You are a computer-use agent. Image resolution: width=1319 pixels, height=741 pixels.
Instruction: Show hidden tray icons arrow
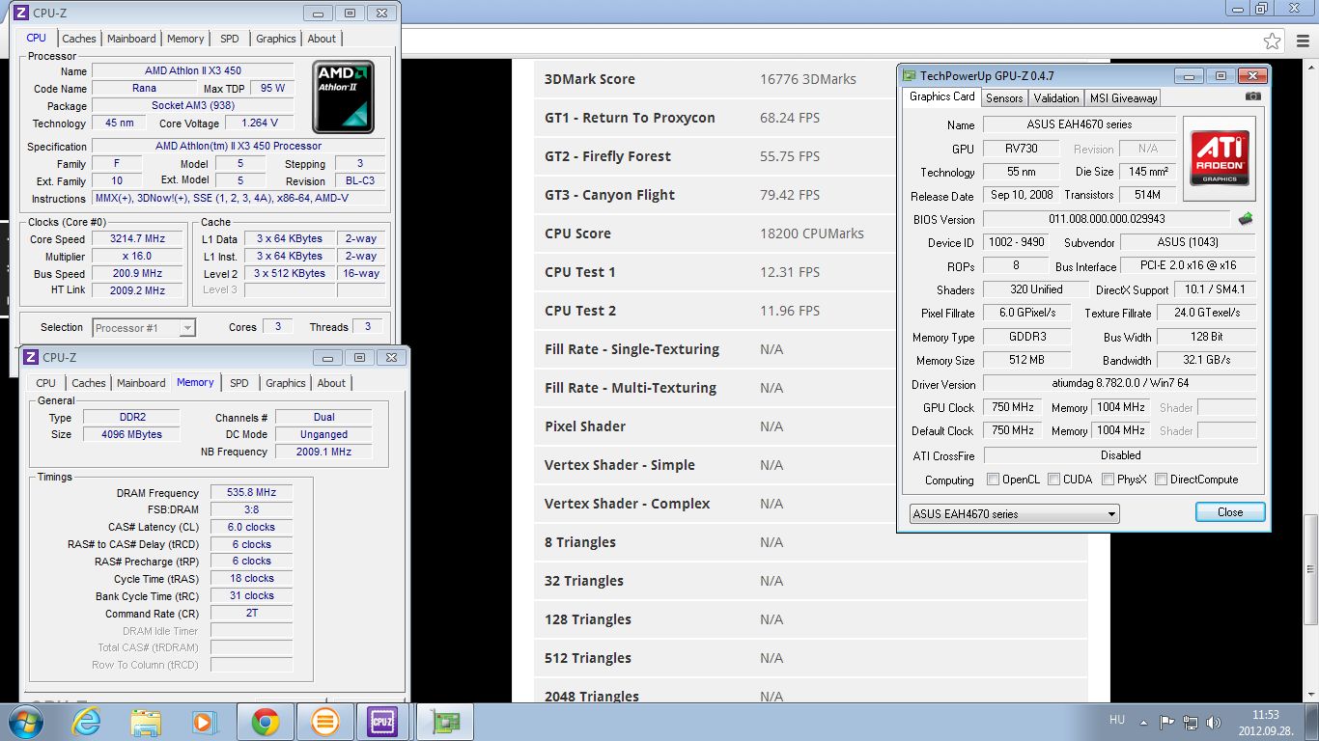(x=1145, y=722)
